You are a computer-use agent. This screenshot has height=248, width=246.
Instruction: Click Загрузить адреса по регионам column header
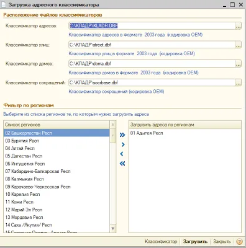[185, 125]
